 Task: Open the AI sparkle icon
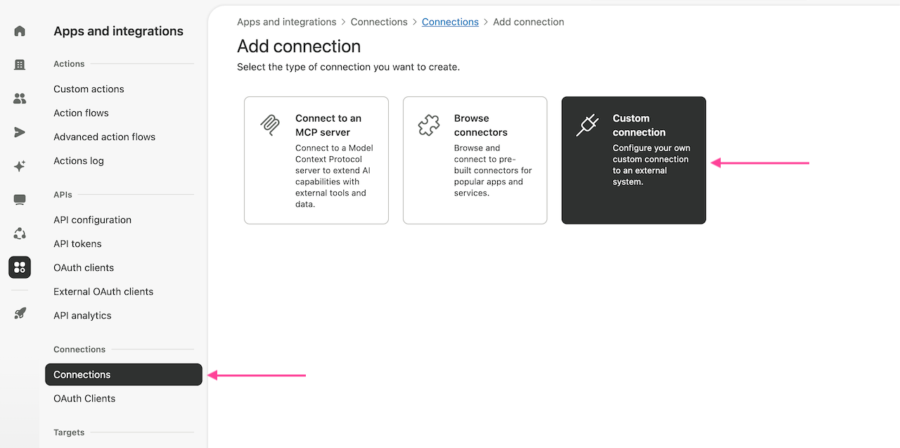point(20,166)
